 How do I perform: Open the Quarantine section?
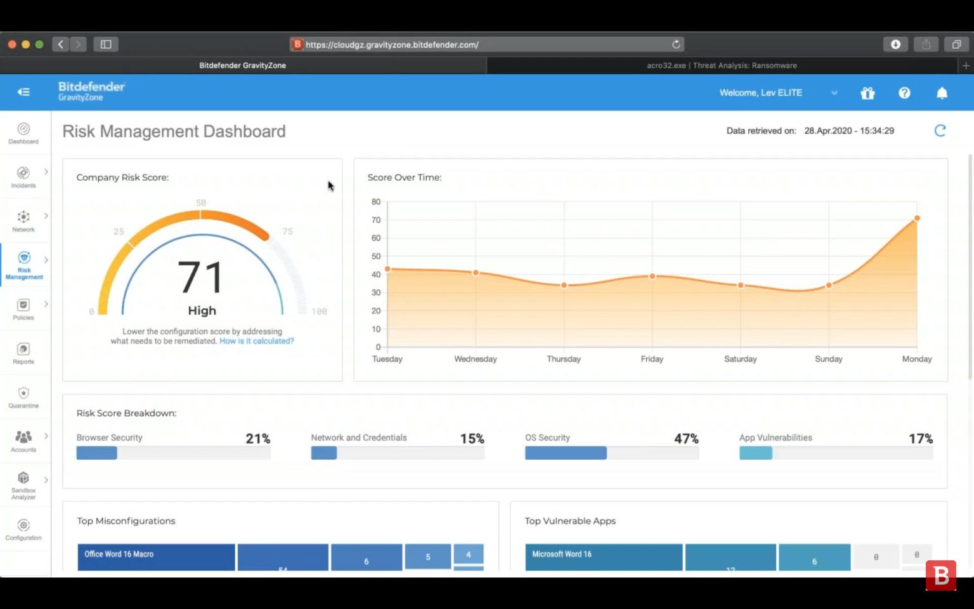(23, 396)
